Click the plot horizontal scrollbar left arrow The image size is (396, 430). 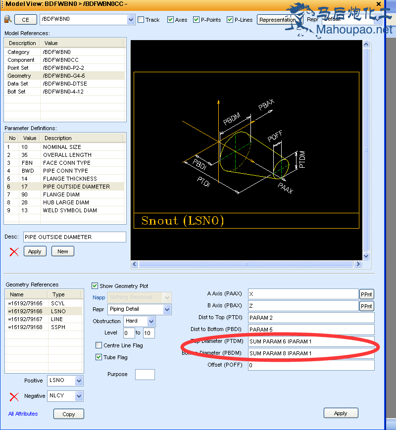[135, 264]
